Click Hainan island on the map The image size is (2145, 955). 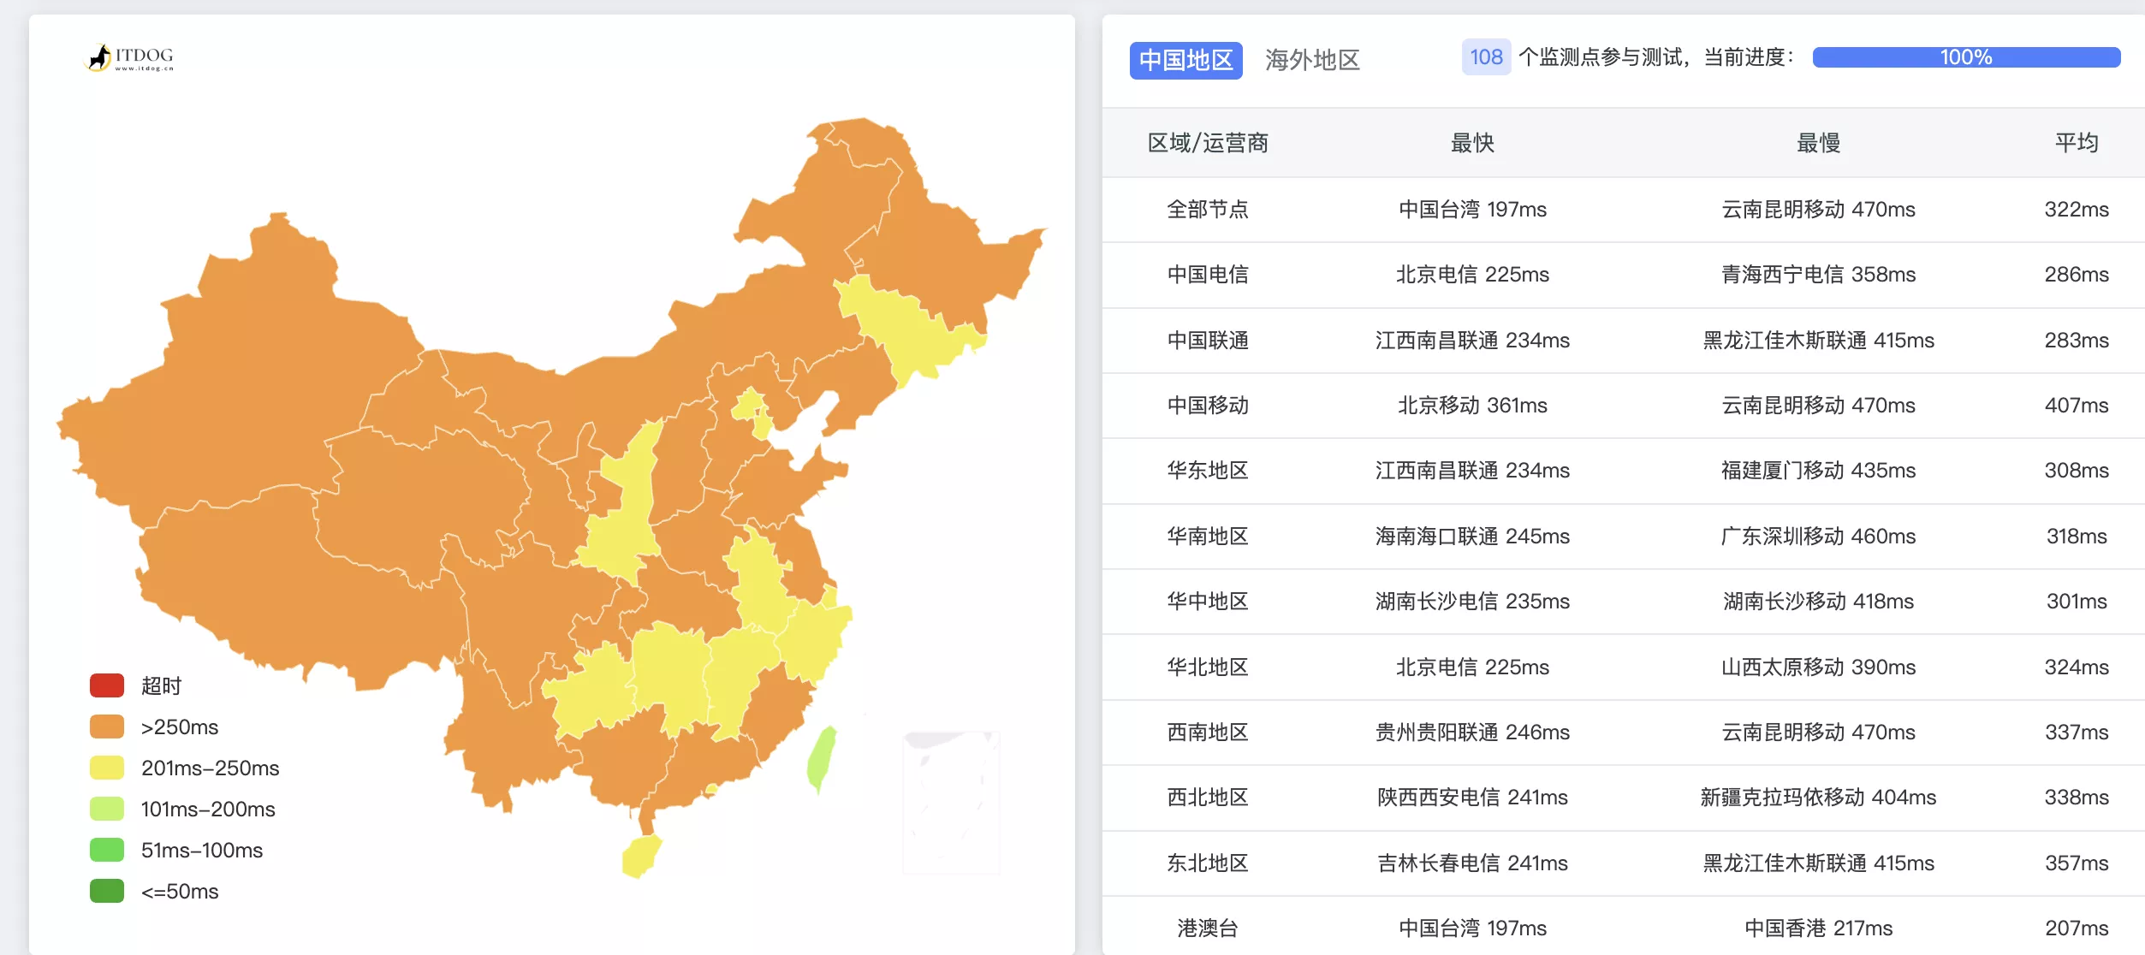point(642,855)
